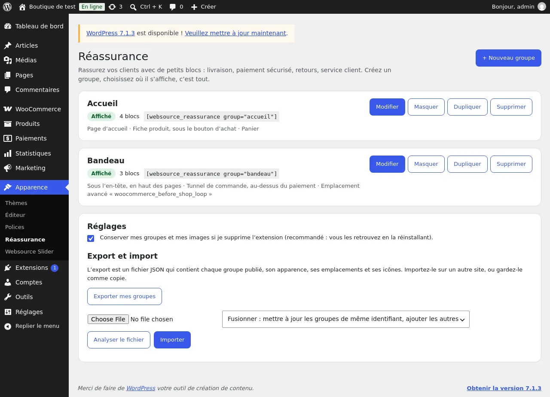Click the Extensions plug icon

(8, 268)
